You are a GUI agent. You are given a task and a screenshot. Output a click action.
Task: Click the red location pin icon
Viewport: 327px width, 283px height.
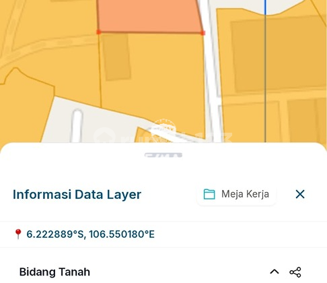[18, 234]
